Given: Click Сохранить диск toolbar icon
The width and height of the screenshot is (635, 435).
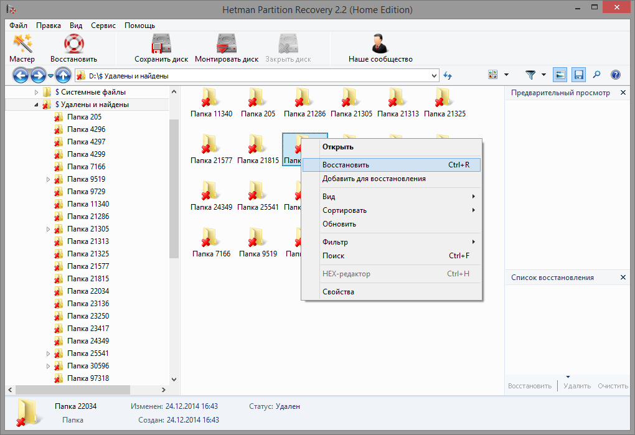Looking at the screenshot, I should coord(161,48).
